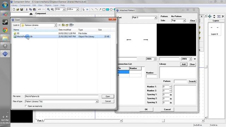Click the binoculars search icon
The height and width of the screenshot is (127, 226).
(31, 14)
